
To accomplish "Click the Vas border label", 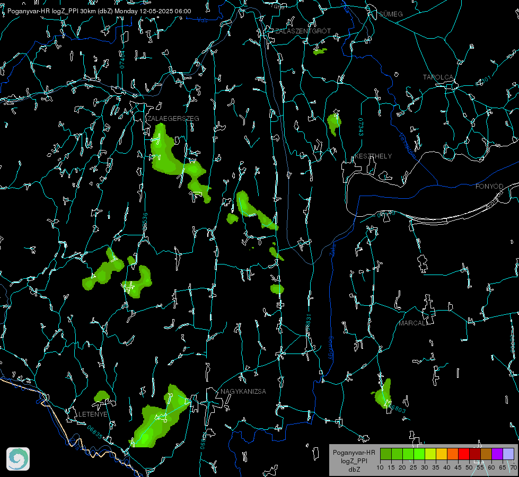I will [202, 20].
